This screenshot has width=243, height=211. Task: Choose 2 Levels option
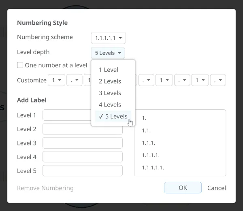pos(110,81)
